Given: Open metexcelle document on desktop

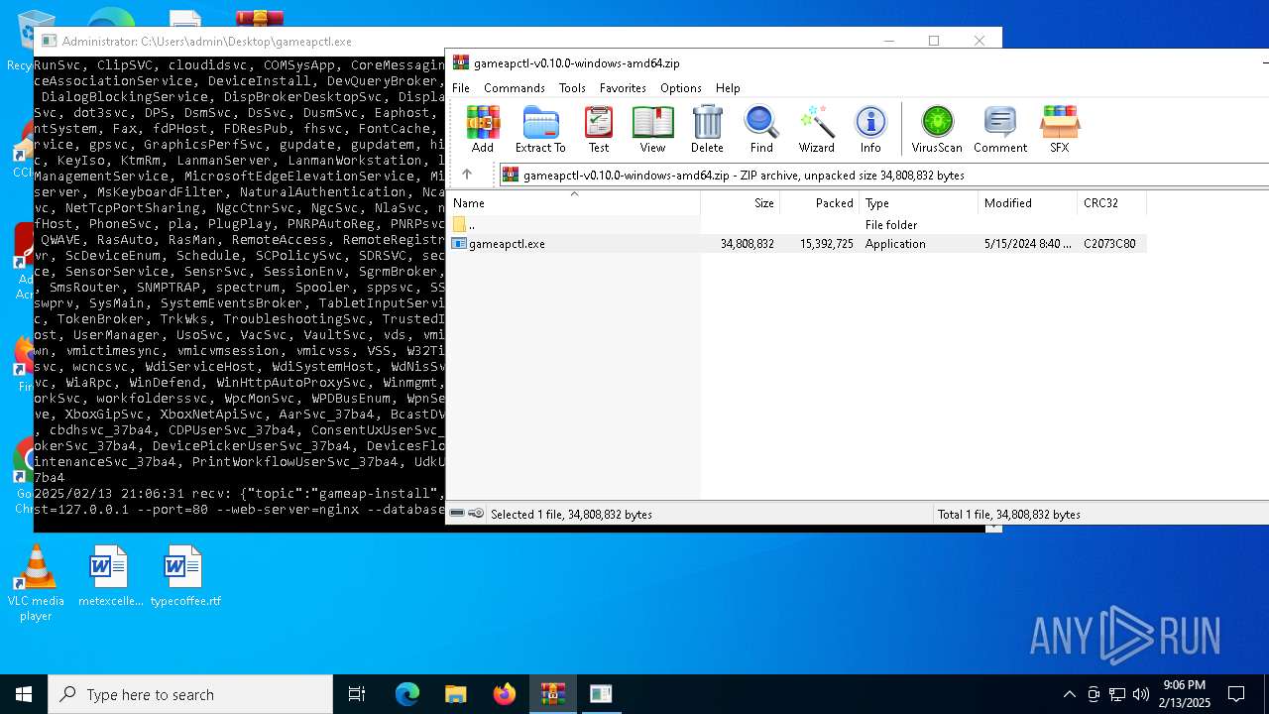Looking at the screenshot, I should click(x=110, y=576).
